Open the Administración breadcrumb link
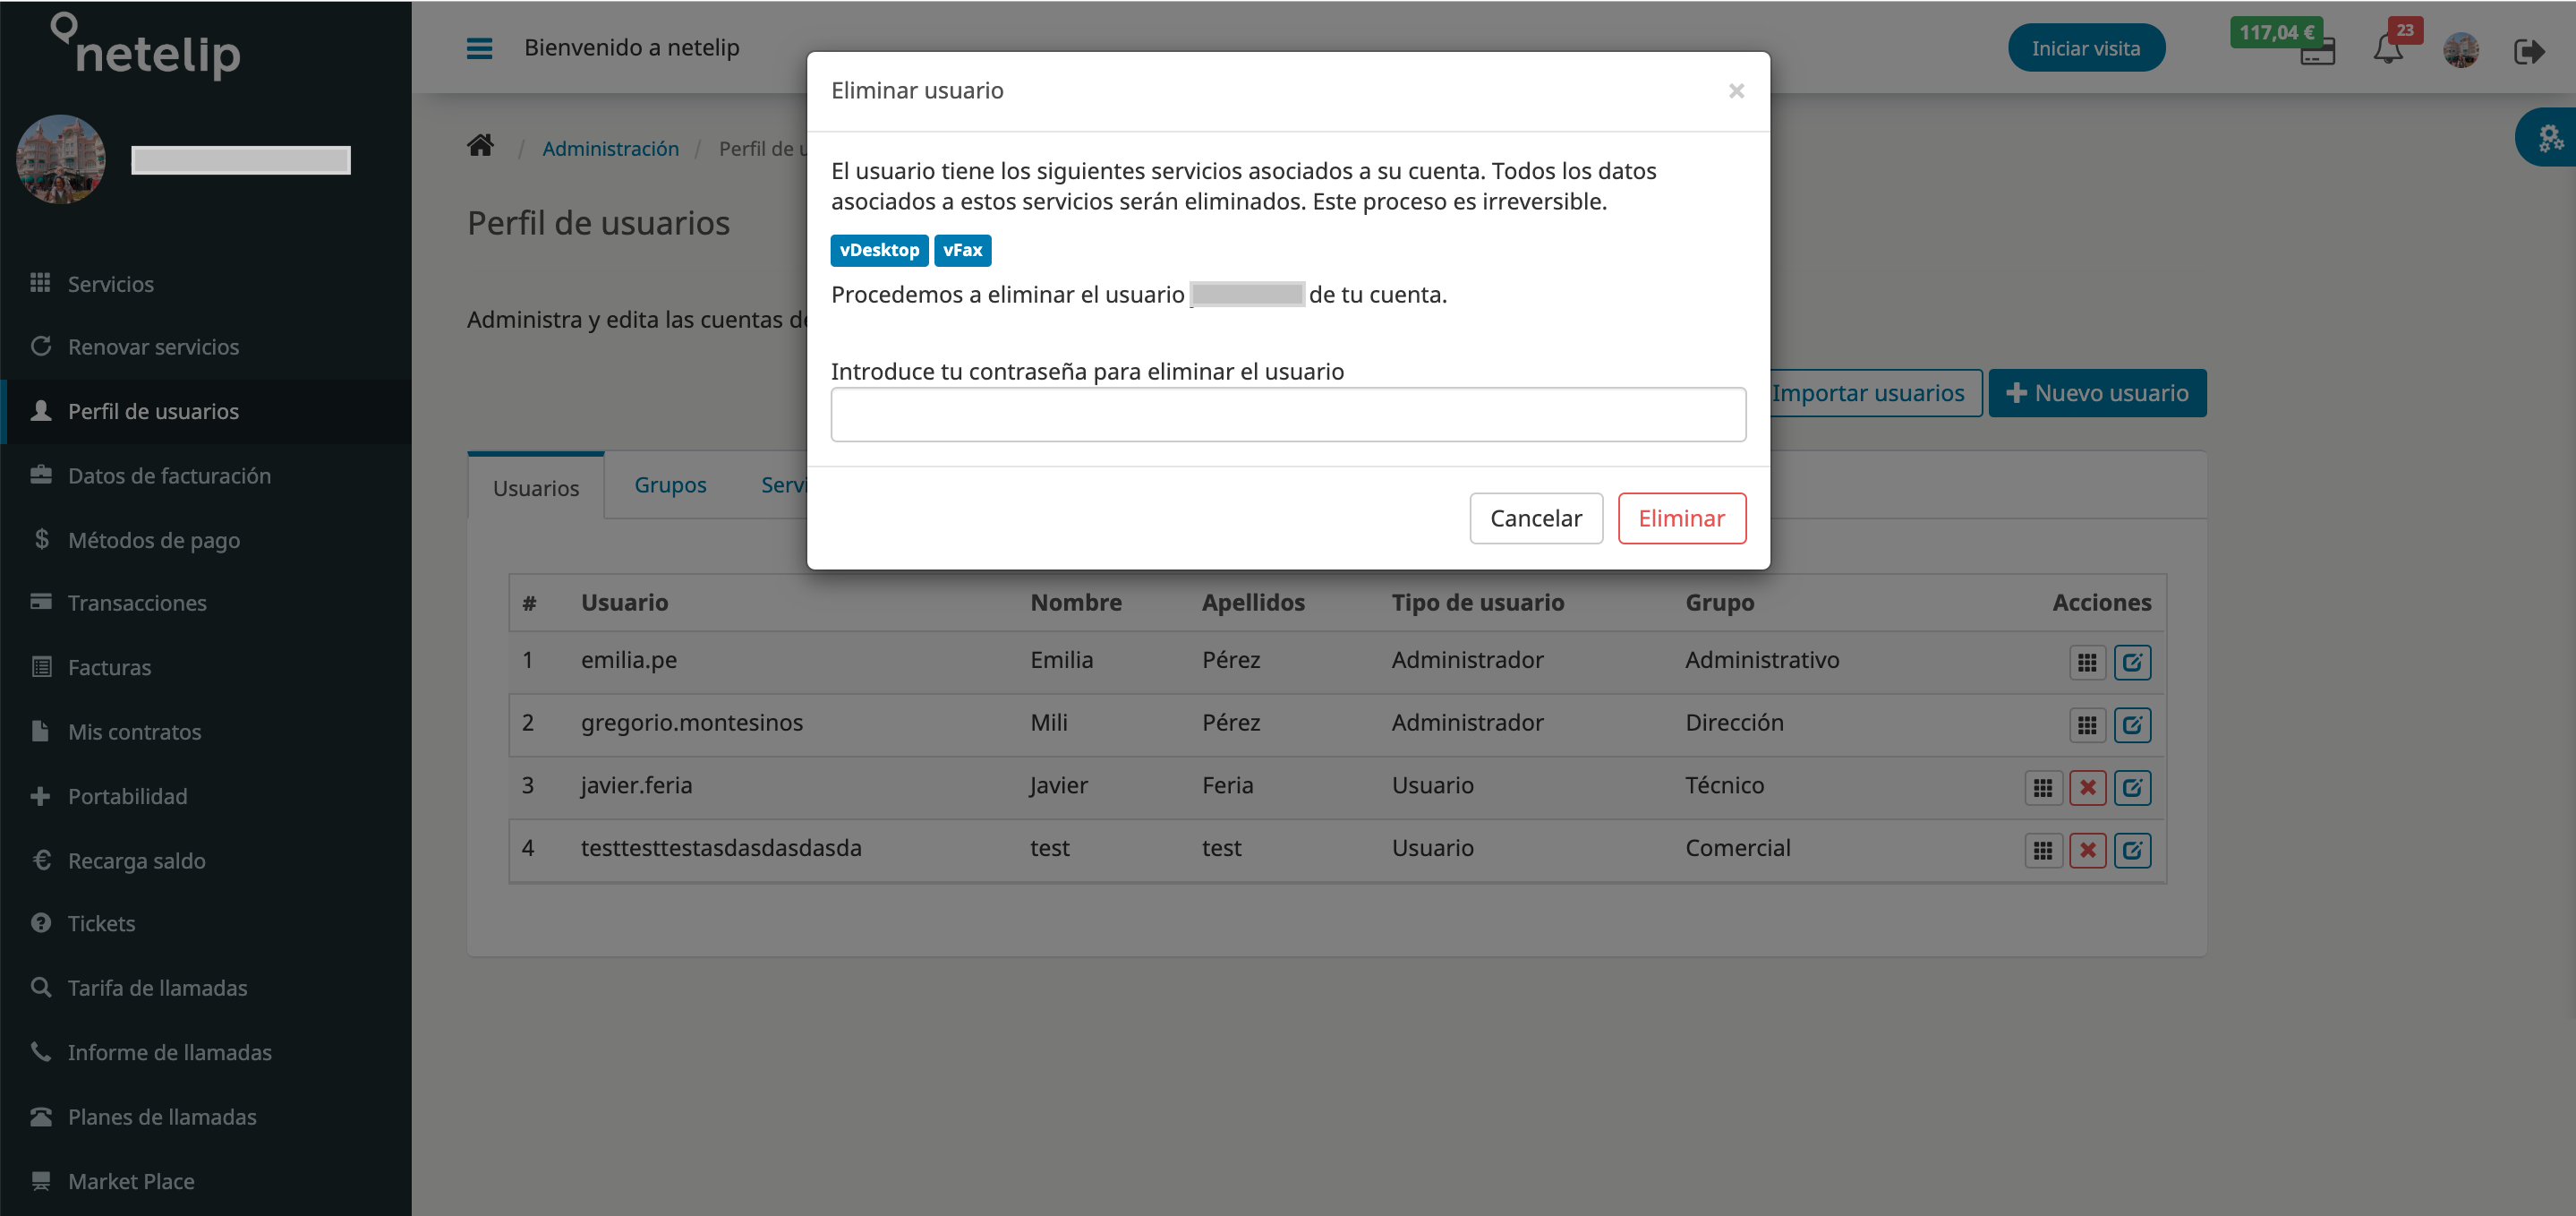The height and width of the screenshot is (1216, 2576). pos(610,148)
